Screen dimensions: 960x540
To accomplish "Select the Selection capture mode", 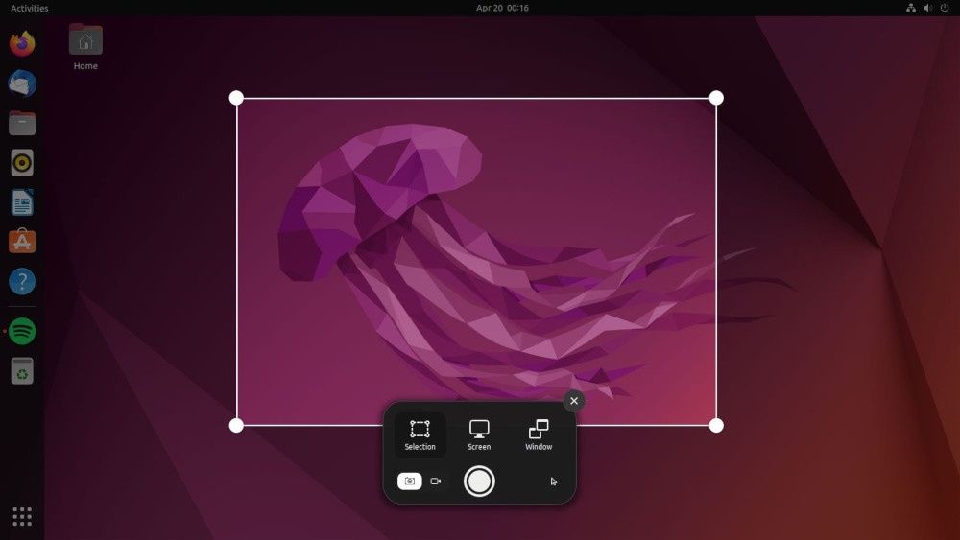I will [420, 434].
